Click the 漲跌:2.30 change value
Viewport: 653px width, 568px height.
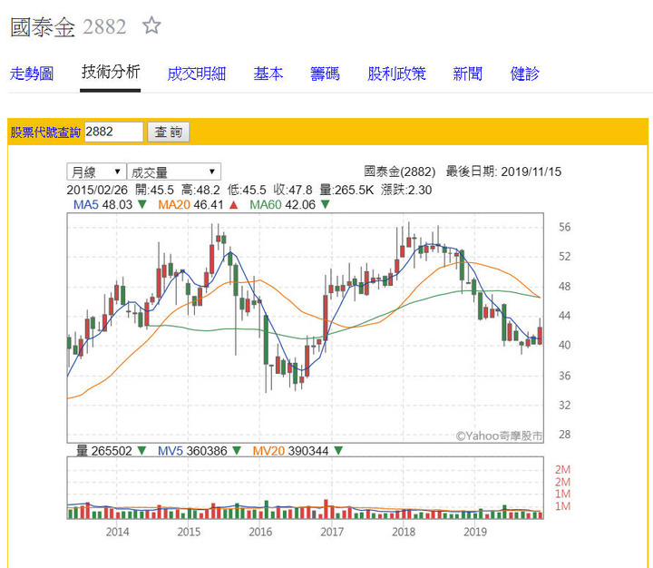[406, 190]
